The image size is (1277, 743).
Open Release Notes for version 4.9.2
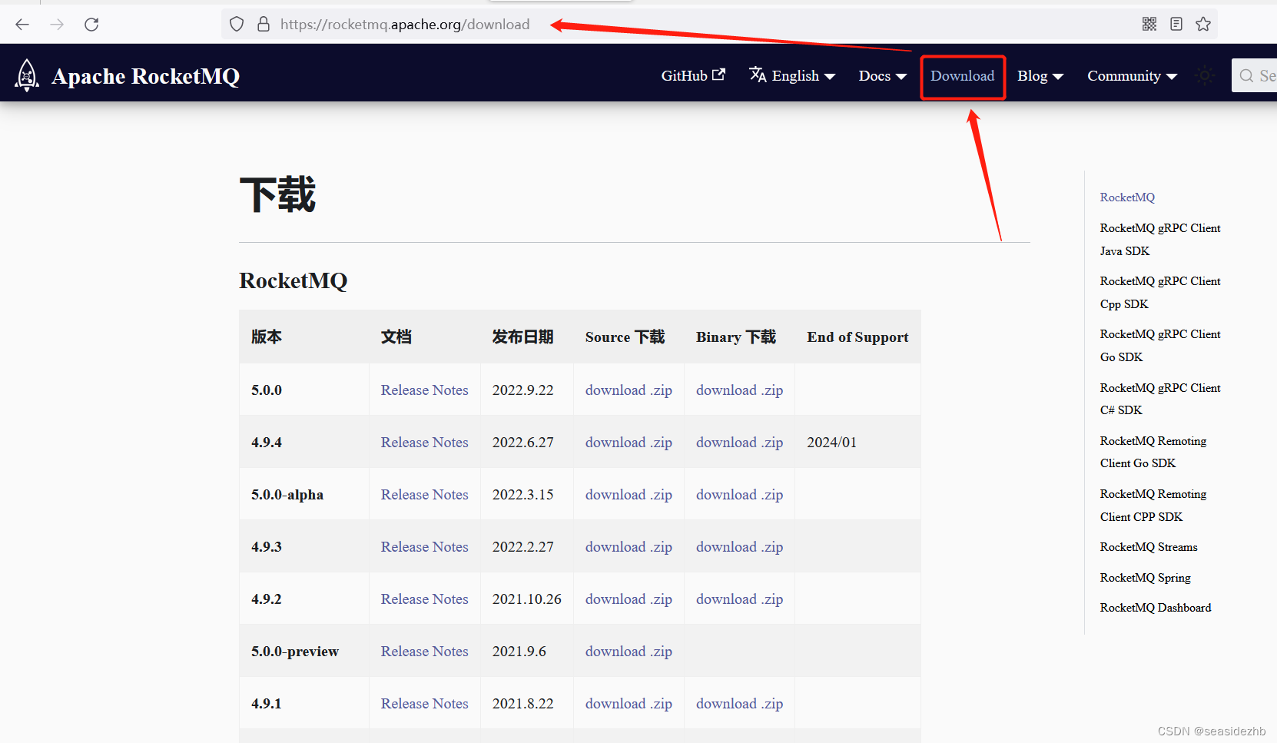pyautogui.click(x=425, y=599)
